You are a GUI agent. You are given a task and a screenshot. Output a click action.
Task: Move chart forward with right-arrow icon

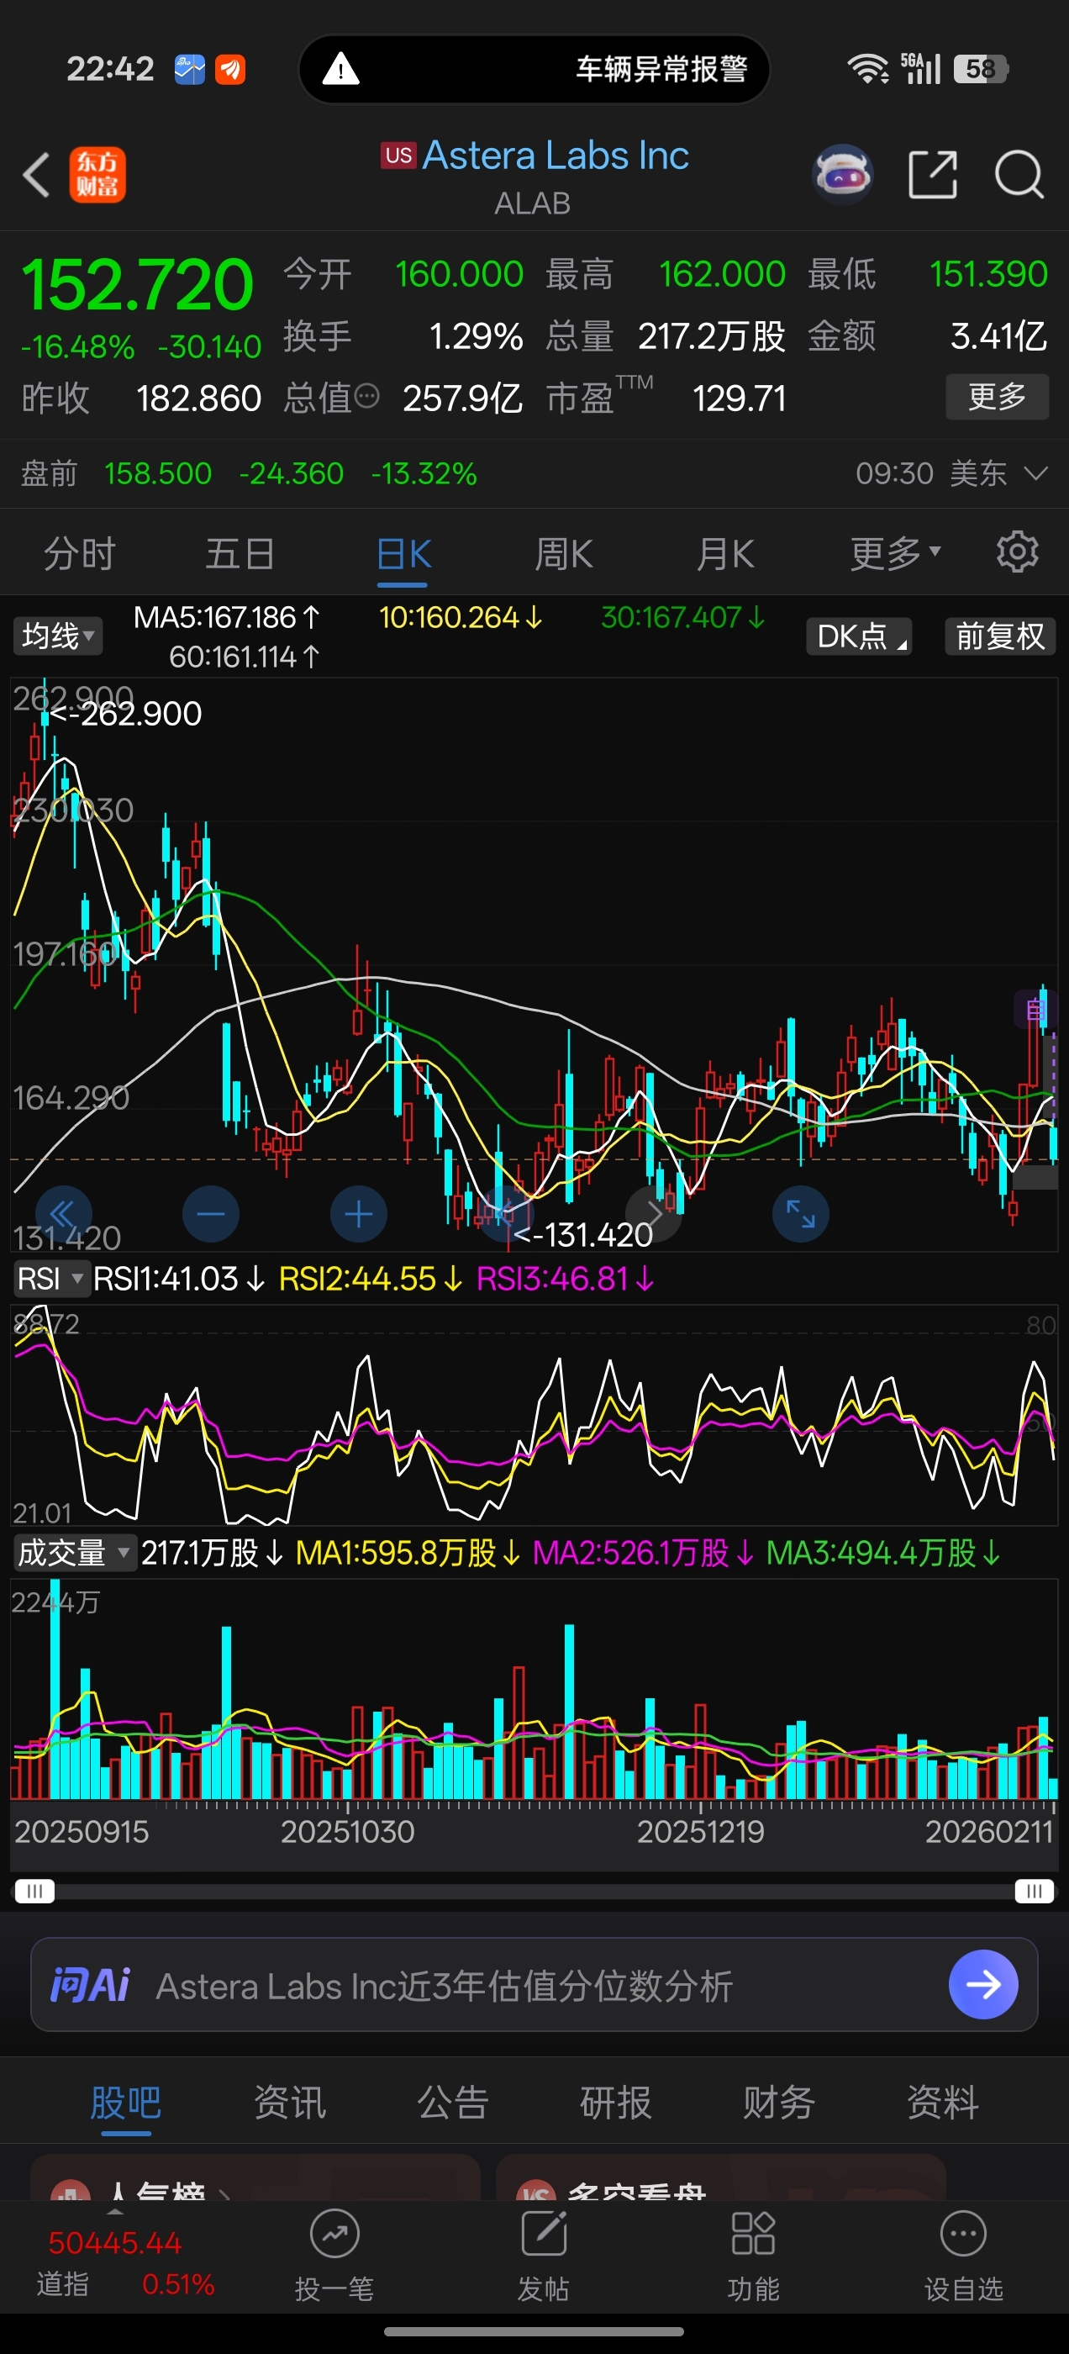(653, 1215)
